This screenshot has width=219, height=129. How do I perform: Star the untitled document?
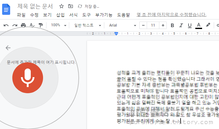(x=61, y=6)
